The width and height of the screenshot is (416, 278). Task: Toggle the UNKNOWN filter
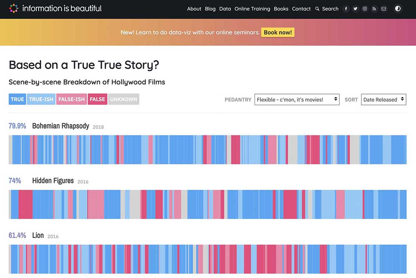[124, 99]
